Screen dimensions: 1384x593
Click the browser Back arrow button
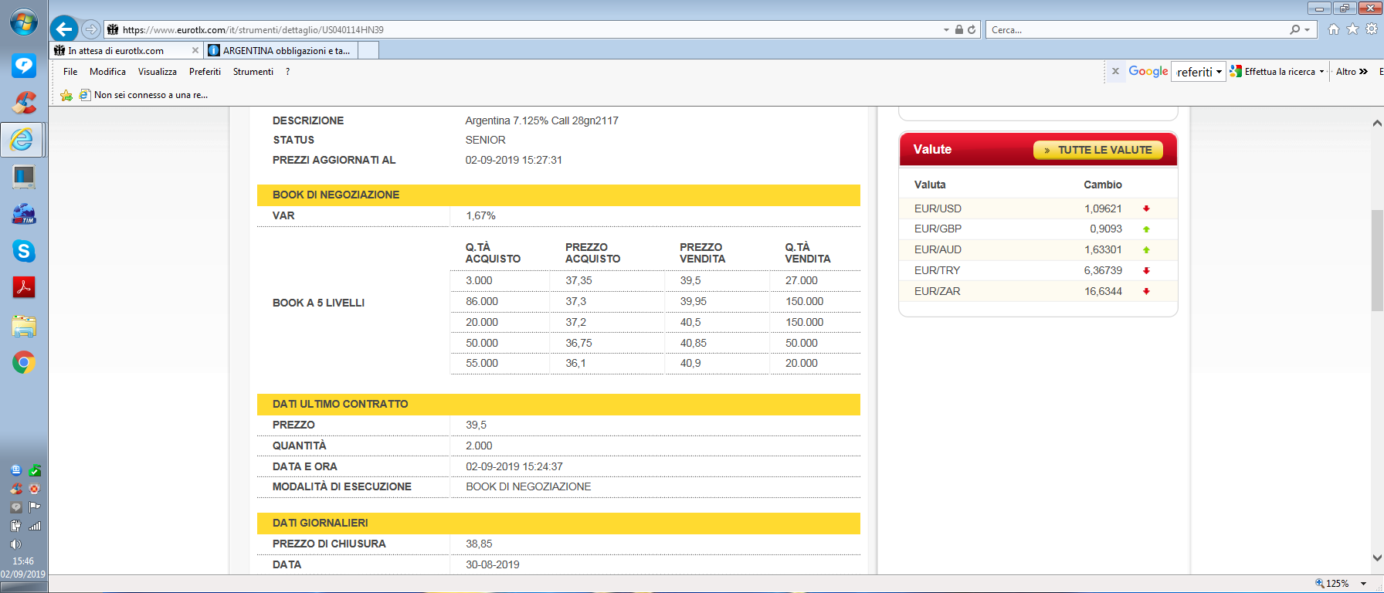click(x=64, y=29)
